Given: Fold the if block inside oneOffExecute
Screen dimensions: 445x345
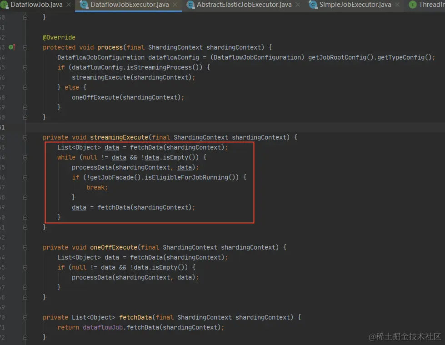Looking at the screenshot, I should point(25,268).
